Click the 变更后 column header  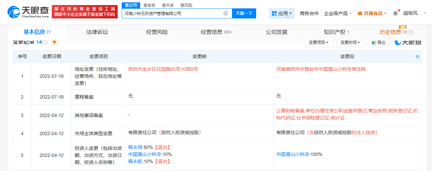click(x=347, y=57)
